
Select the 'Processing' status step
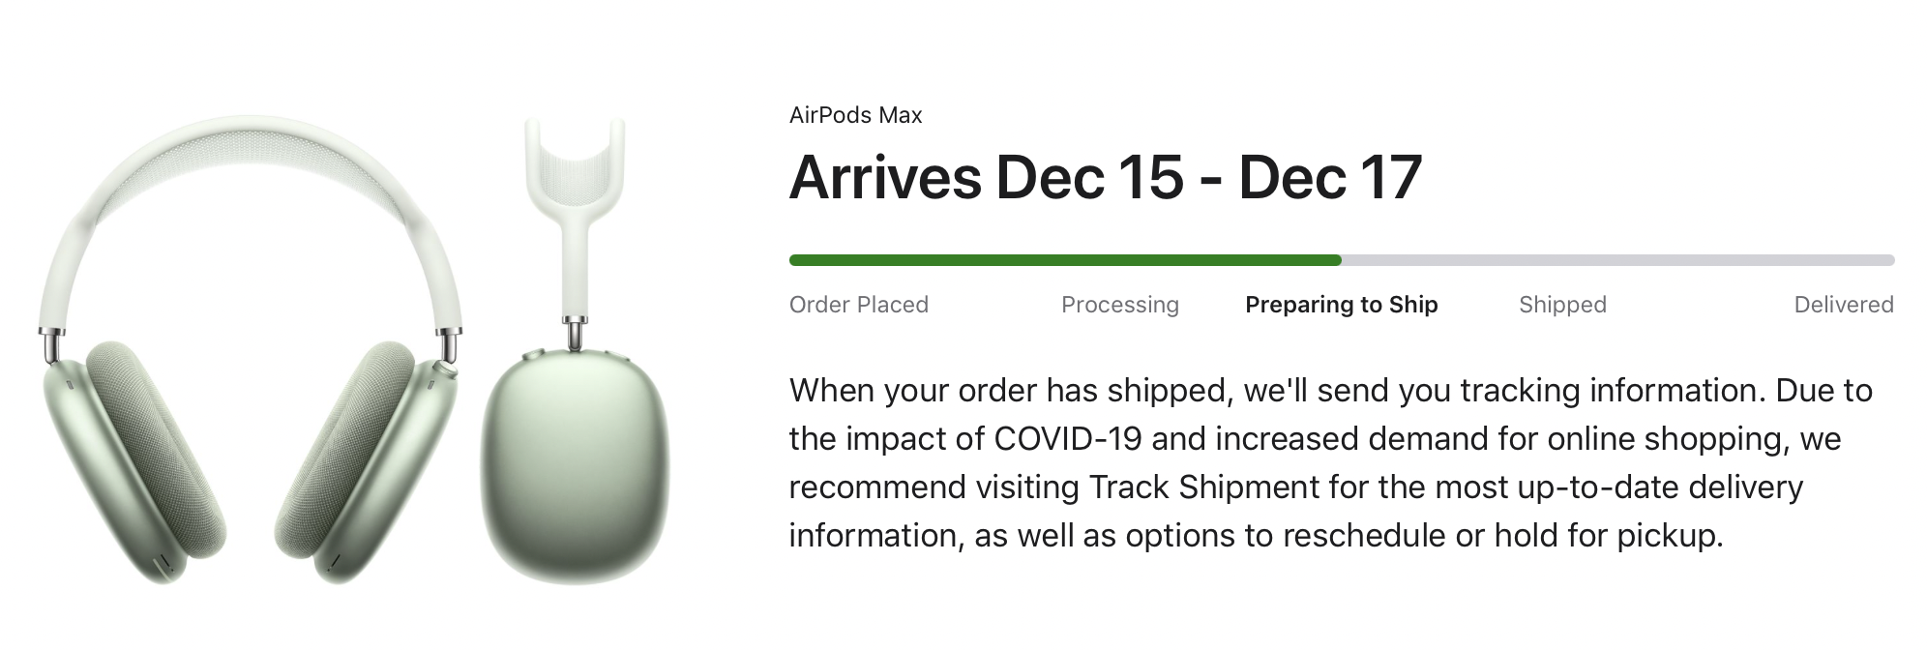pos(1120,305)
